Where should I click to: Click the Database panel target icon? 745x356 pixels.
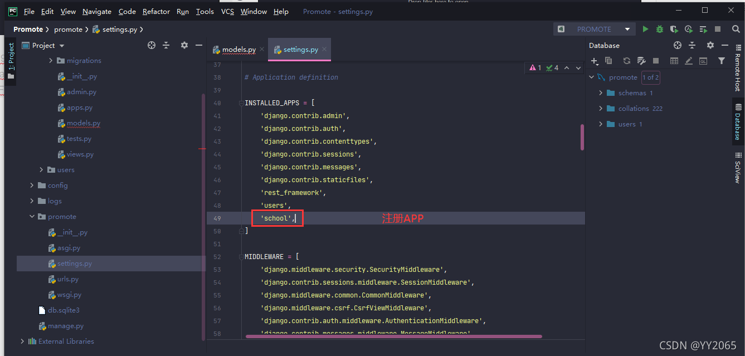coord(678,45)
